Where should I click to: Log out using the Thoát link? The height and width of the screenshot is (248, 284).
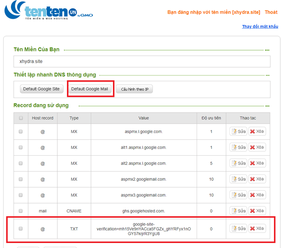(271, 12)
